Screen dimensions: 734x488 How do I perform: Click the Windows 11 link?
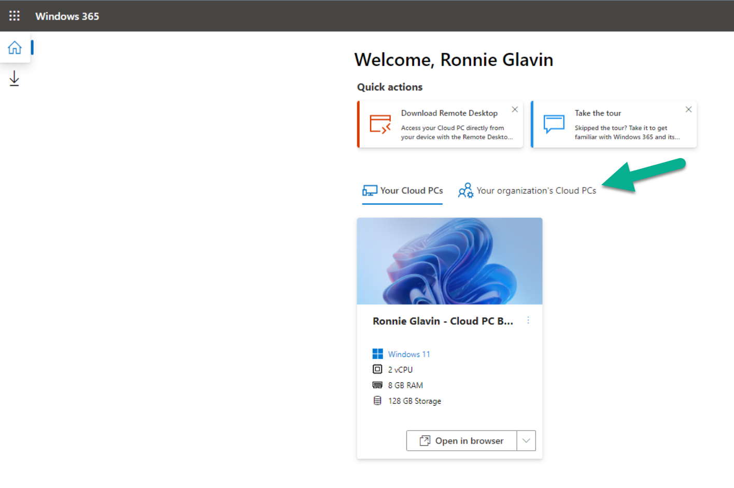(x=409, y=354)
